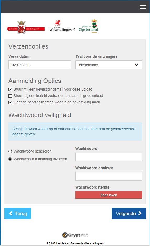Screen dimensions: 150x246
Task: Click the Cryptshare logo in footer
Action: tap(75, 235)
